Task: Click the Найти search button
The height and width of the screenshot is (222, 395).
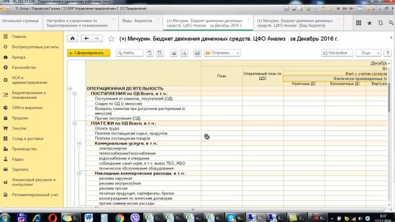Action: click(x=130, y=53)
